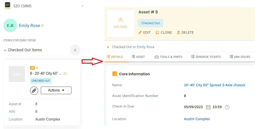Switch to the ASSET tab
The height and width of the screenshot is (129, 260).
138,57
